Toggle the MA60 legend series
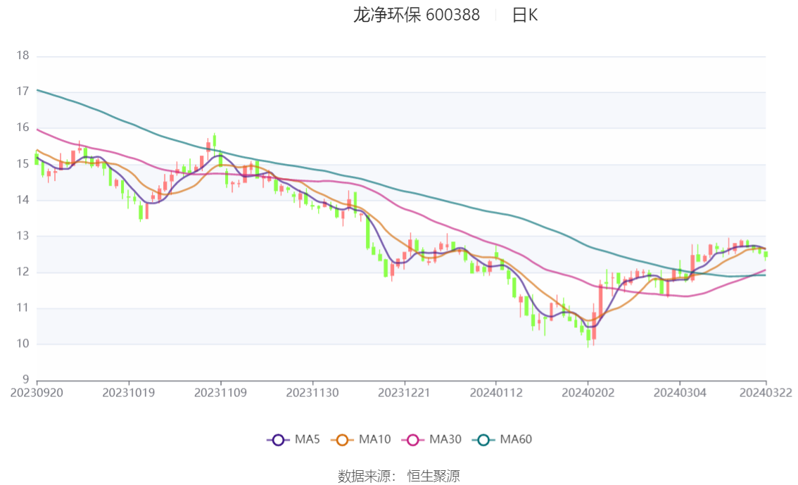Image resolution: width=798 pixels, height=485 pixels. [502, 439]
